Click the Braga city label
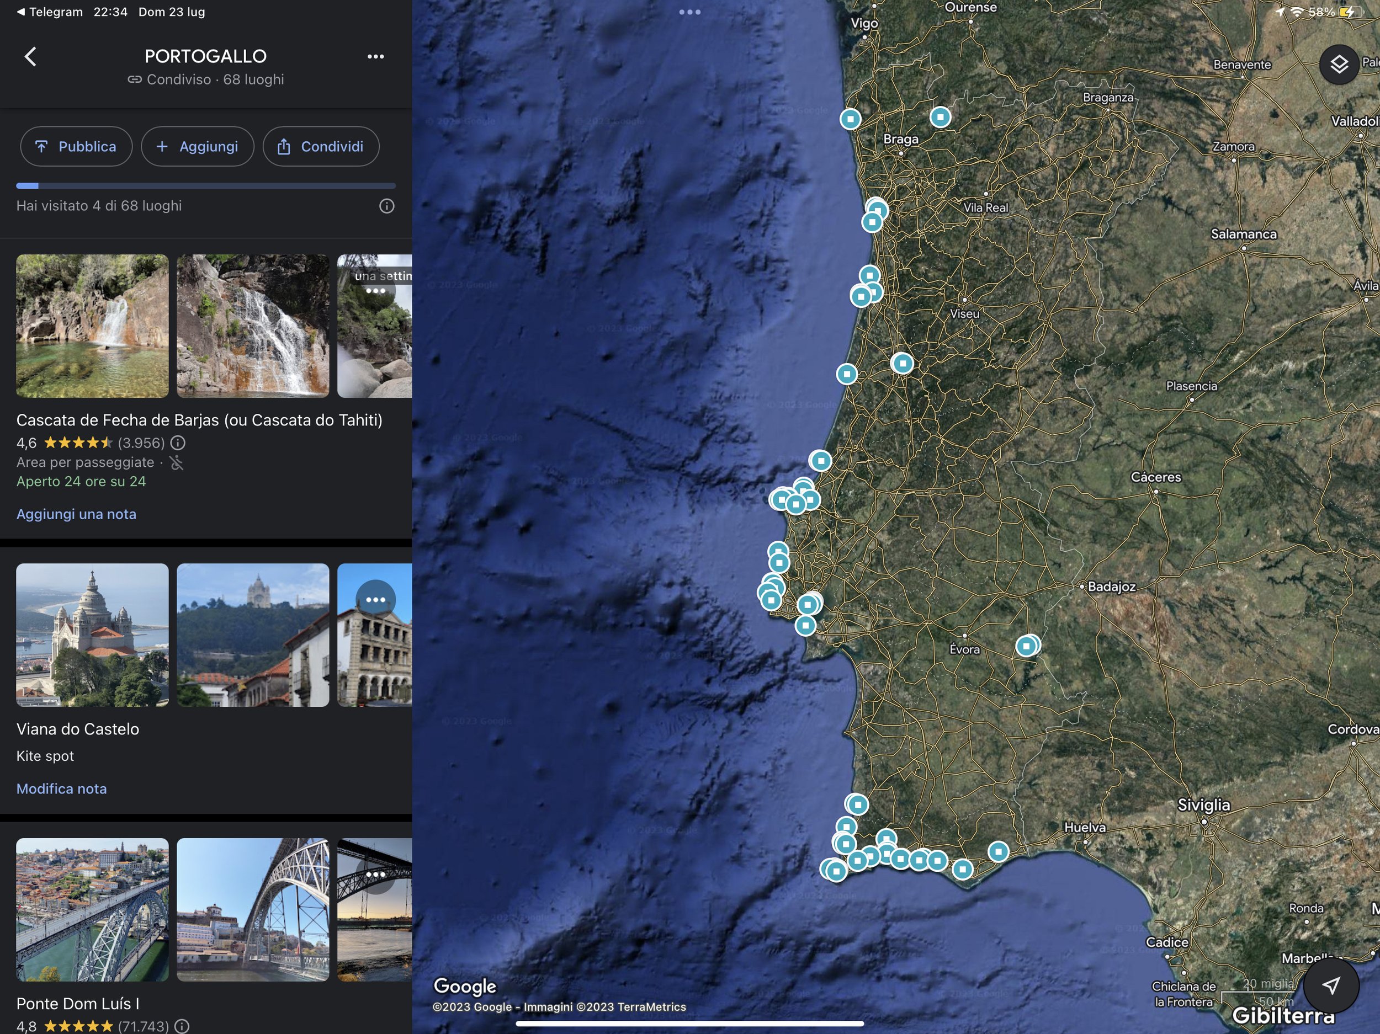 click(900, 138)
